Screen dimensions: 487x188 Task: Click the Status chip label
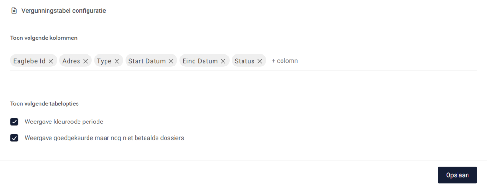click(x=245, y=61)
